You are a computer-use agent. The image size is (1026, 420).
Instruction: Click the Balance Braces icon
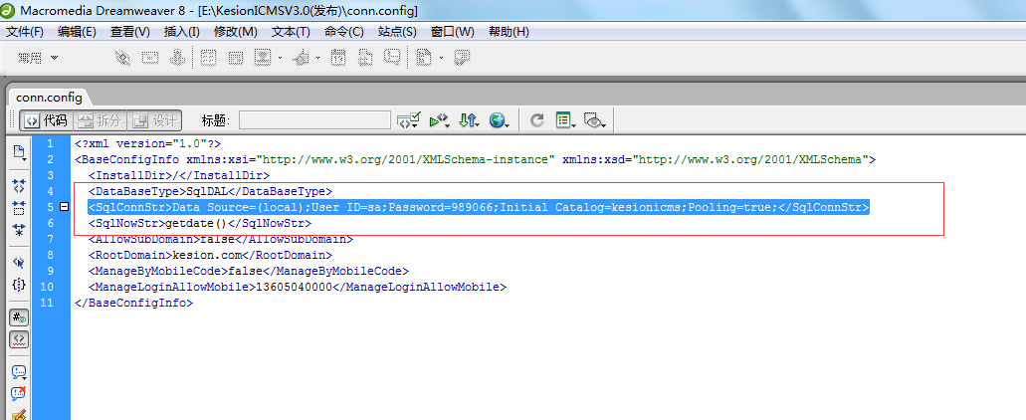[x=19, y=285]
